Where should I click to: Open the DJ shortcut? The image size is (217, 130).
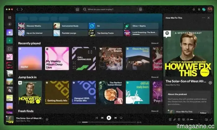[106, 26]
